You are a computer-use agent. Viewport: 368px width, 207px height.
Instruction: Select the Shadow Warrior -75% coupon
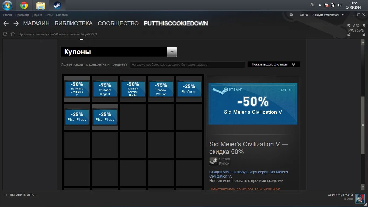point(161,89)
